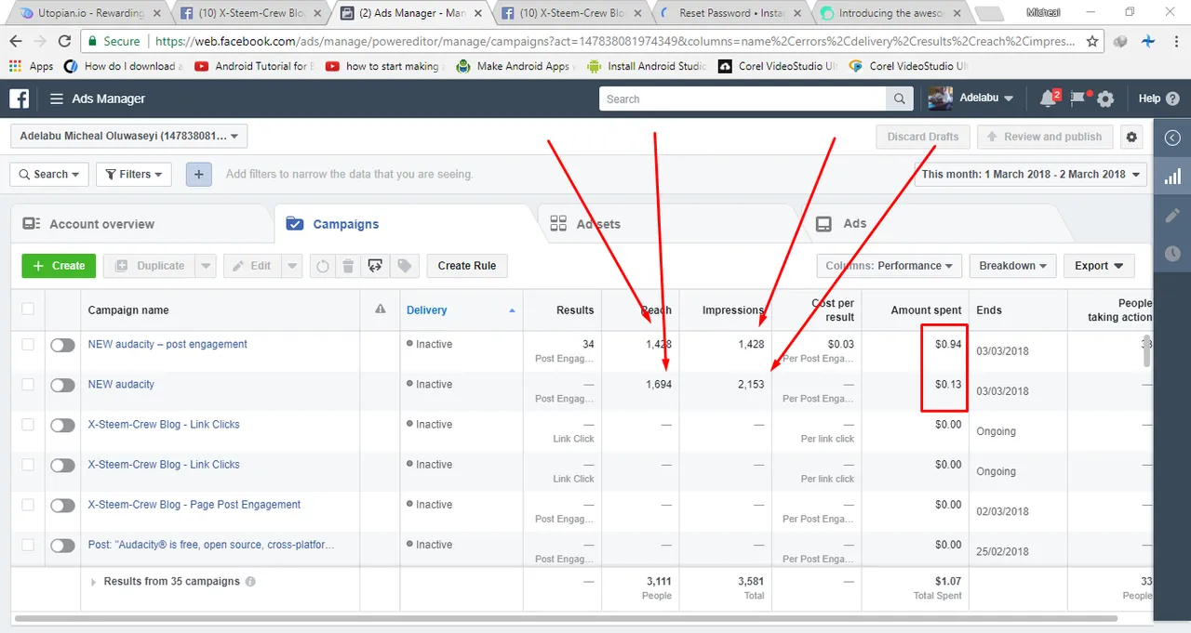
Task: Check the NEW audacity – post engagement row
Action: click(x=28, y=344)
